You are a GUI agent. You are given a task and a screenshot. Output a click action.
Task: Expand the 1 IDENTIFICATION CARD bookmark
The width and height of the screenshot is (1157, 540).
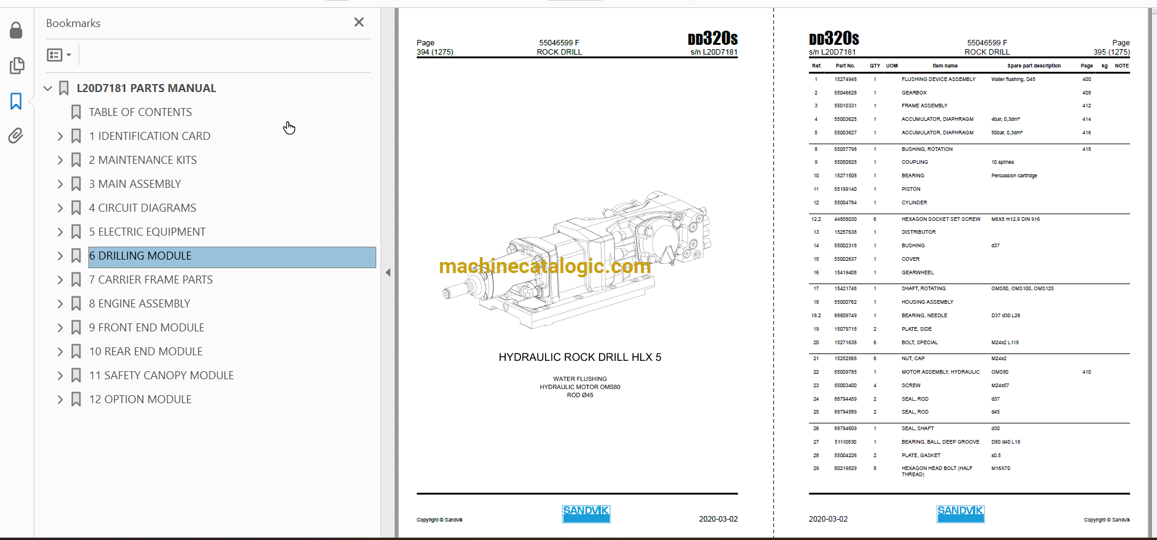(x=60, y=136)
